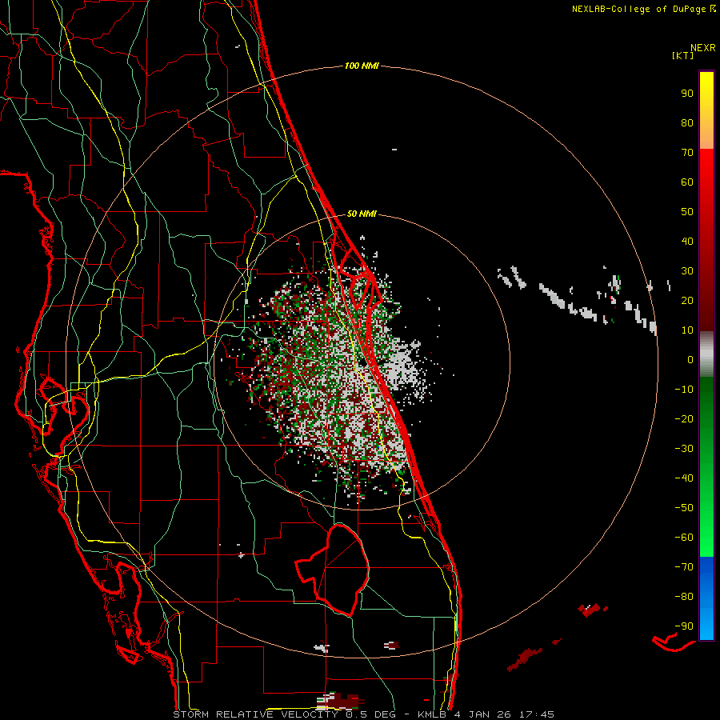Click the blue bottom segment of color bar
The image size is (720, 720).
(706, 598)
